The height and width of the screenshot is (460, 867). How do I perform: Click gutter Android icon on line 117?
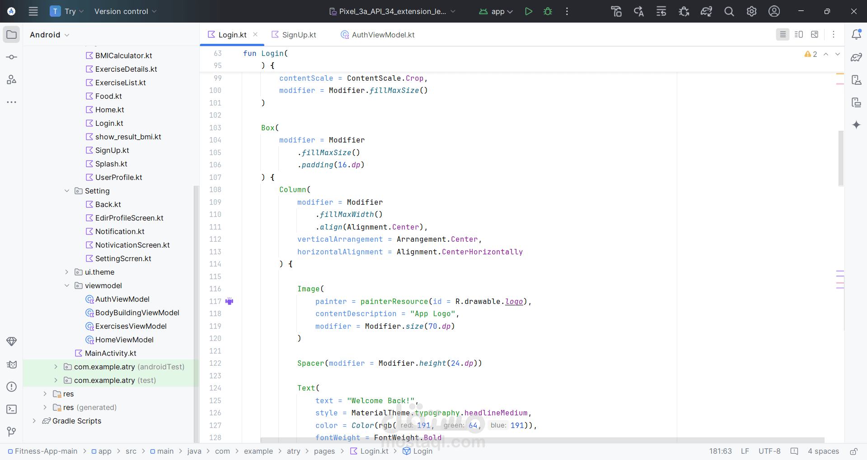(230, 301)
